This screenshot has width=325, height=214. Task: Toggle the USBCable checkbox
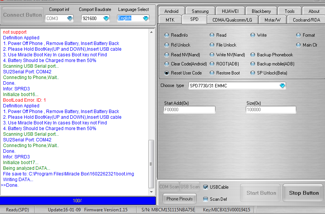point(205,187)
